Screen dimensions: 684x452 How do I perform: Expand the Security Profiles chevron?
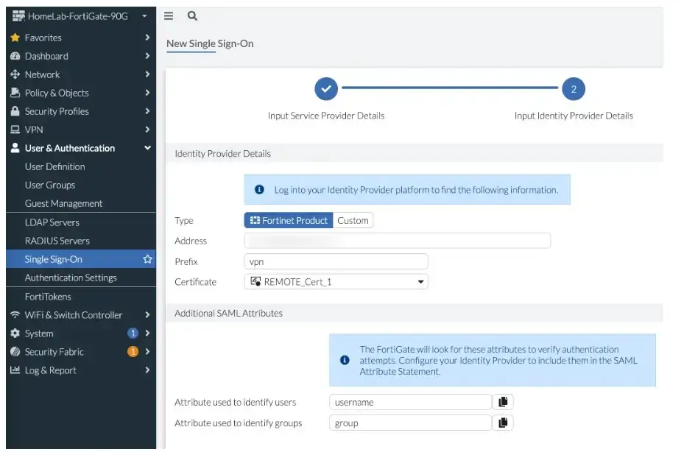147,111
